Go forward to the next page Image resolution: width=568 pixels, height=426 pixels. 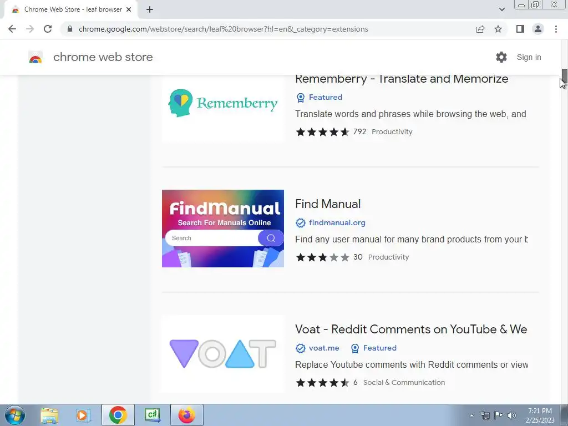(x=30, y=29)
